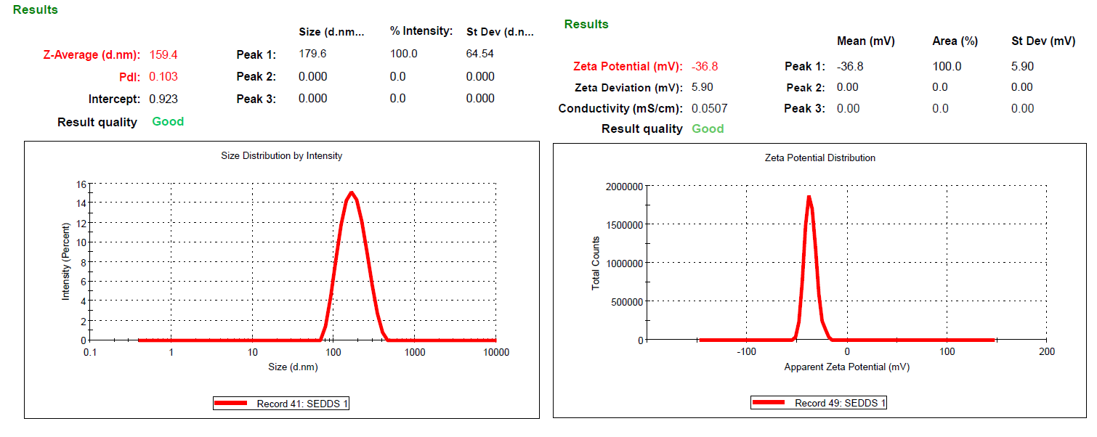Image resolution: width=1097 pixels, height=437 pixels.
Task: Click the Size Distribution by Intensity chart title
Action: point(281,155)
